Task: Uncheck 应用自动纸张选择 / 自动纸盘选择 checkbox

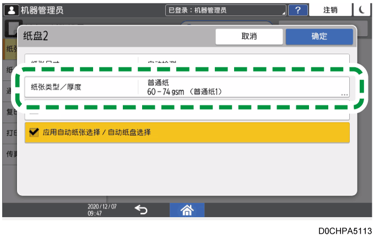Action: tap(34, 133)
